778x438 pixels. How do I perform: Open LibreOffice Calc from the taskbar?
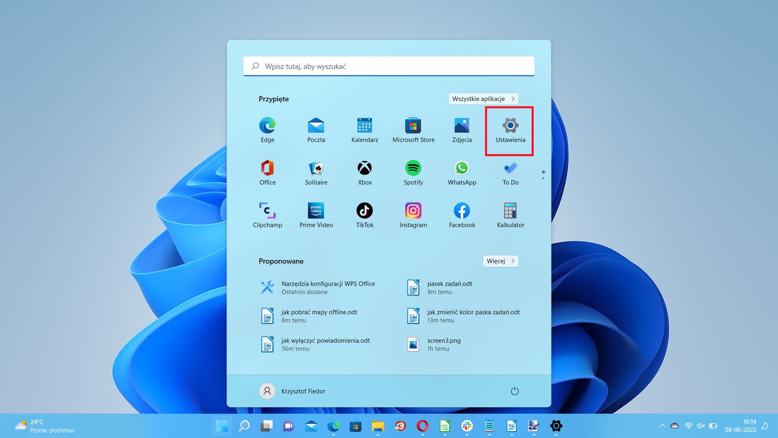[445, 426]
